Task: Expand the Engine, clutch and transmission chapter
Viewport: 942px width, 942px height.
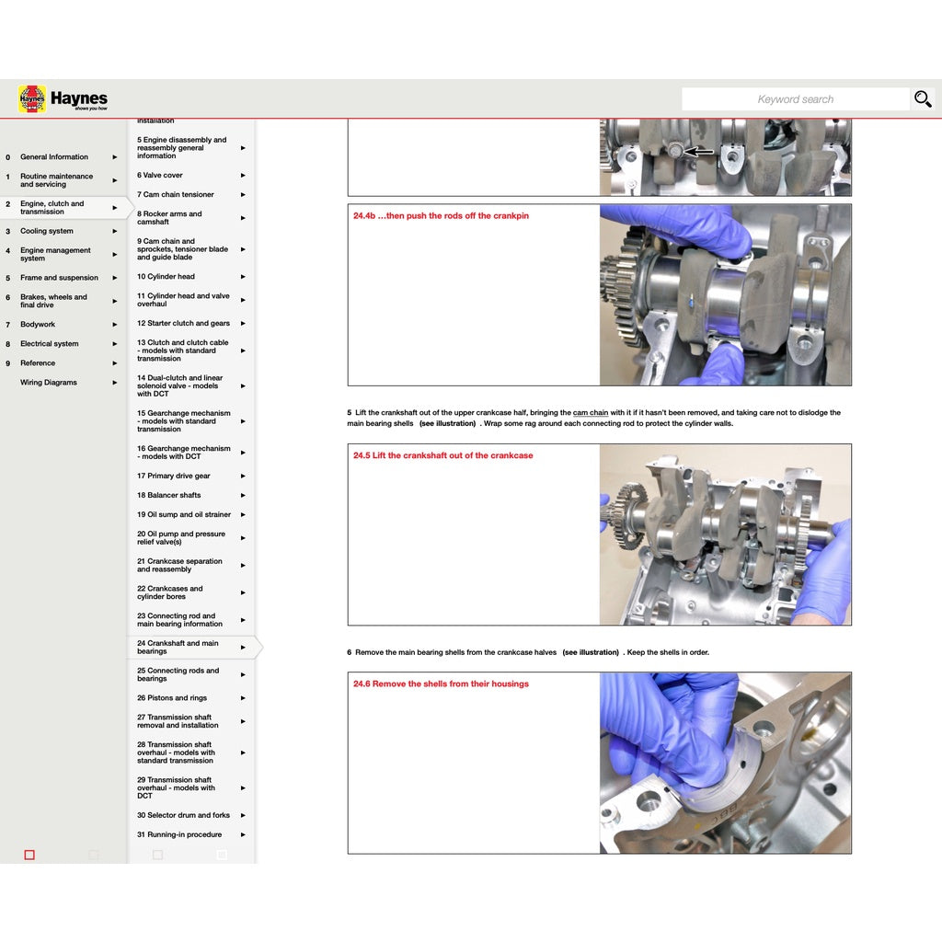Action: click(114, 208)
